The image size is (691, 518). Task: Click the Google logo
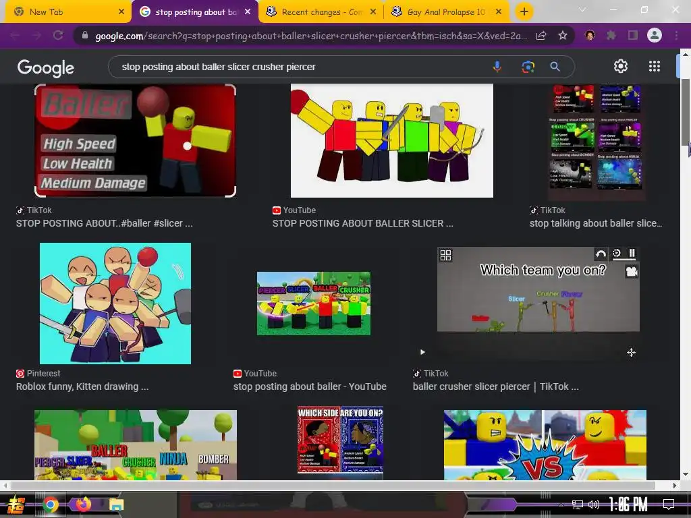46,68
